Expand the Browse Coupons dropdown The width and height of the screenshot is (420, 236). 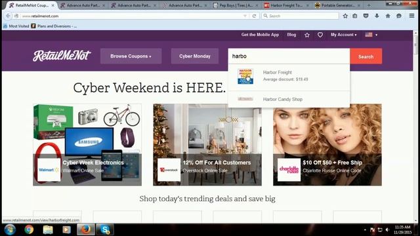(131, 56)
